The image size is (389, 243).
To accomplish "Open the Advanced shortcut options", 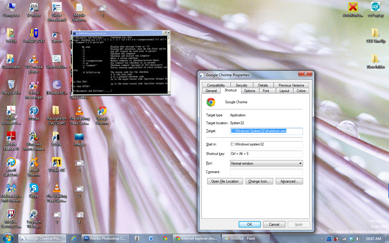I will [289, 181].
